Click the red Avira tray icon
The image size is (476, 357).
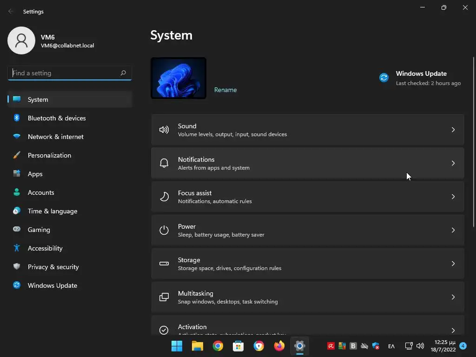pyautogui.click(x=331, y=346)
